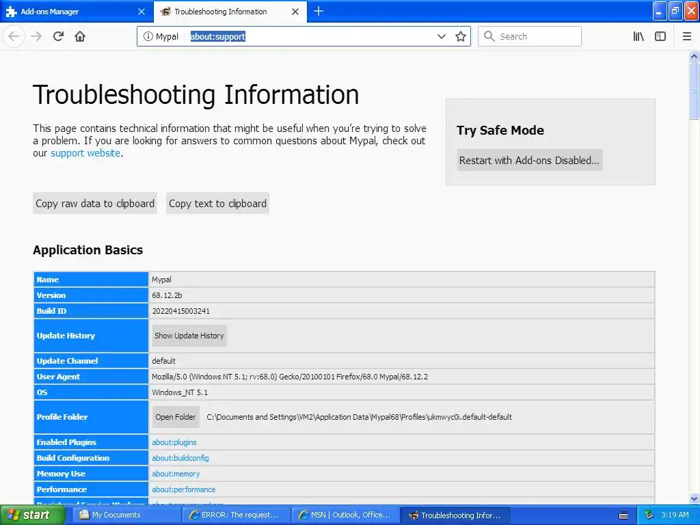This screenshot has height=525, width=700.
Task: Click Copy raw data to clipboard
Action: point(95,204)
